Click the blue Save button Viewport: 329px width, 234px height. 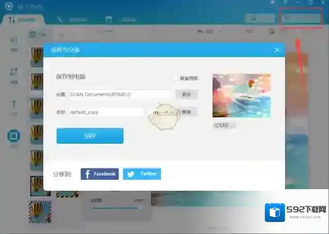[x=90, y=136]
